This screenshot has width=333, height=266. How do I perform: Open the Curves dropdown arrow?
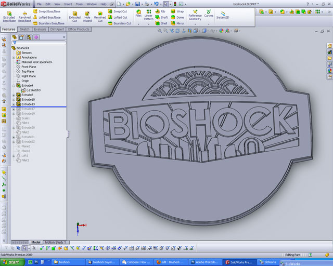pyautogui.click(x=209, y=24)
